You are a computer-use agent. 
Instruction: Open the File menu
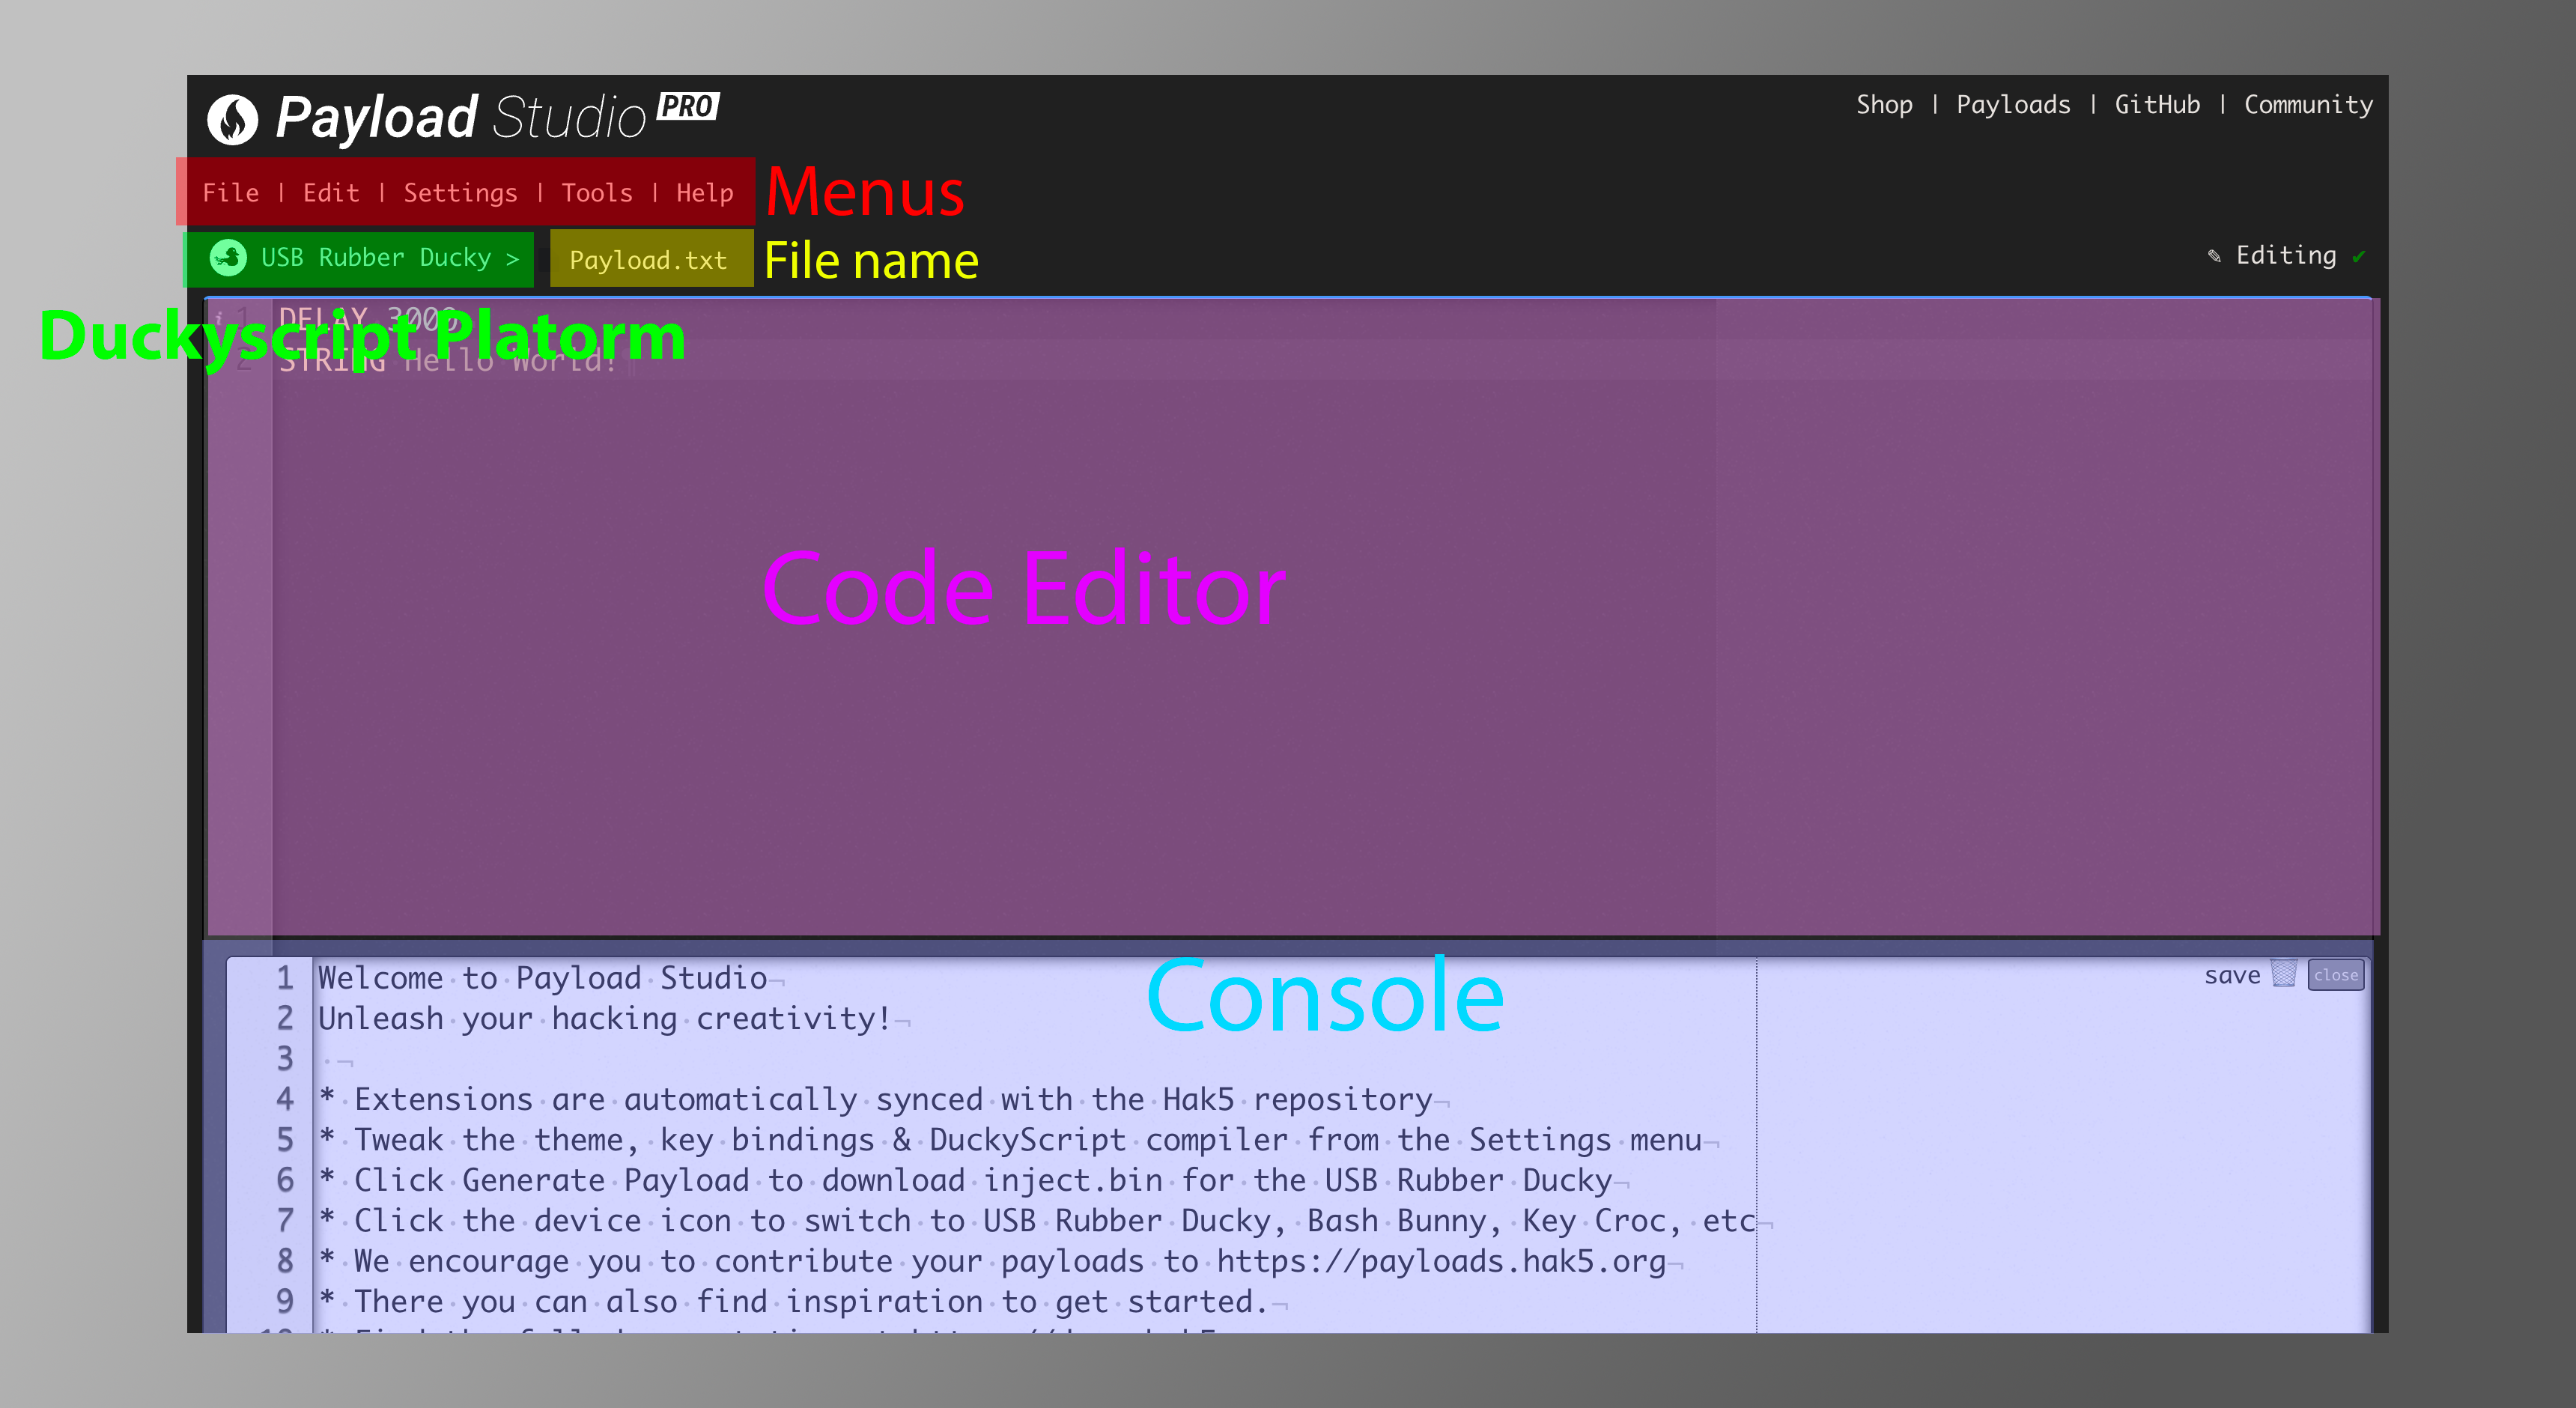[230, 193]
